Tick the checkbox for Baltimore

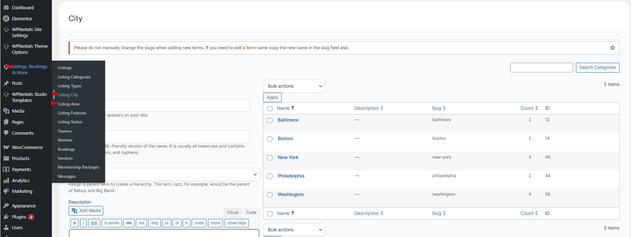click(x=270, y=120)
